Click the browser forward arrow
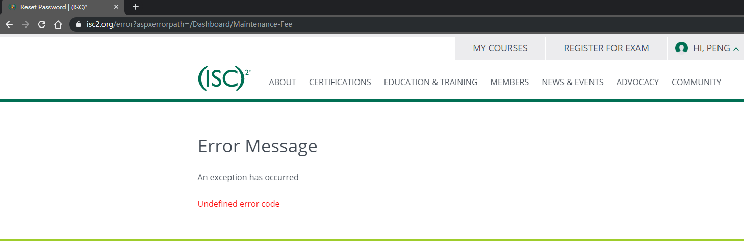Viewport: 744px width, 241px height. (x=25, y=24)
